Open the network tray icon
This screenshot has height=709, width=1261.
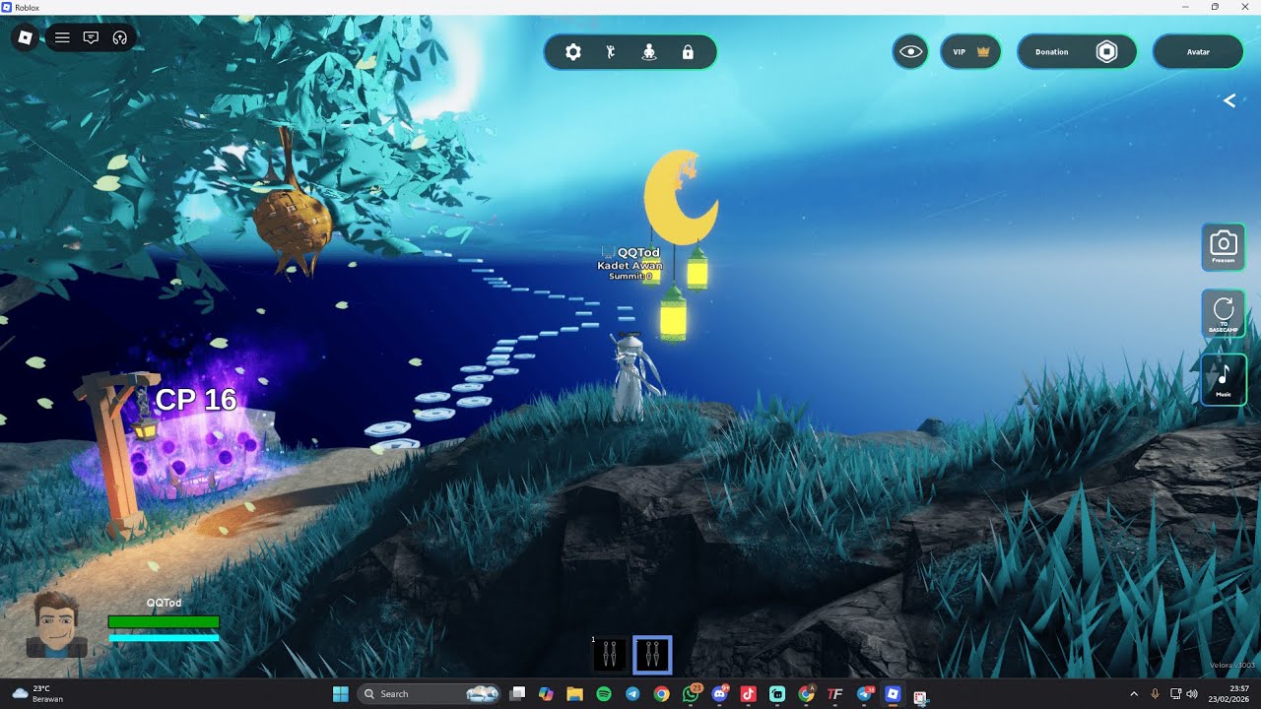click(x=1175, y=694)
